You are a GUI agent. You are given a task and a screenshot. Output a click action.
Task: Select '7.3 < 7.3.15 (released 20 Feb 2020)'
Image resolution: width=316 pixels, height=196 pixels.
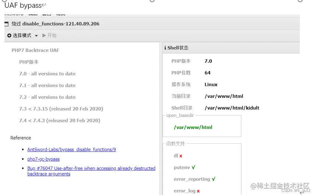click(61, 109)
